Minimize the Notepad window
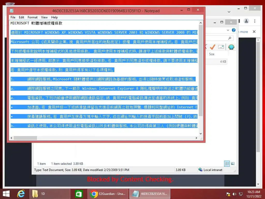The width and height of the screenshot is (265, 199). point(182,10)
